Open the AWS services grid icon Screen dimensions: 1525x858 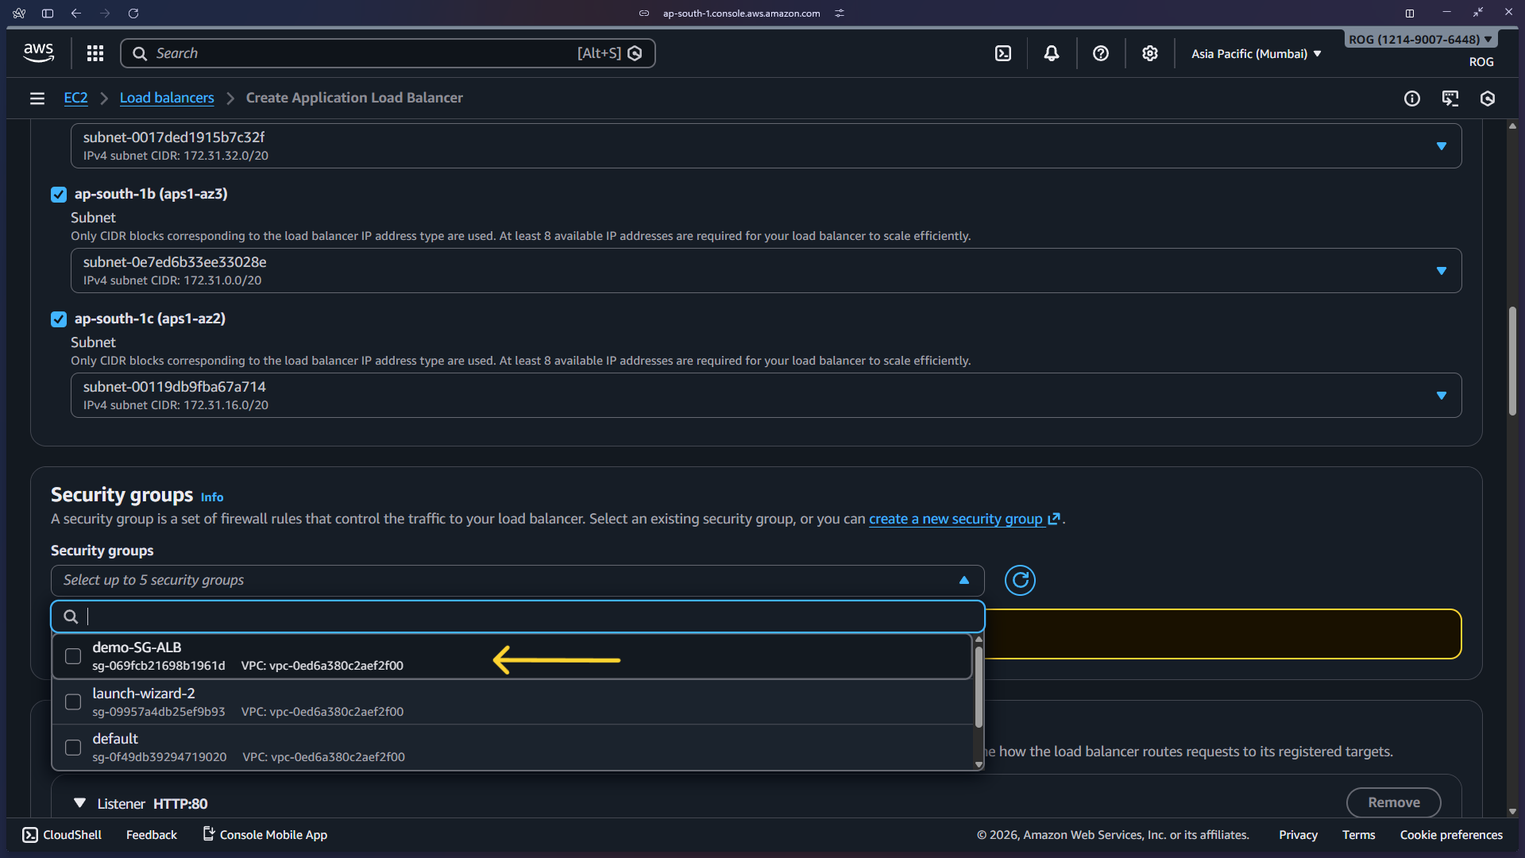(x=95, y=53)
